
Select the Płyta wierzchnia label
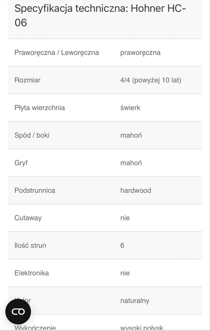[40, 108]
